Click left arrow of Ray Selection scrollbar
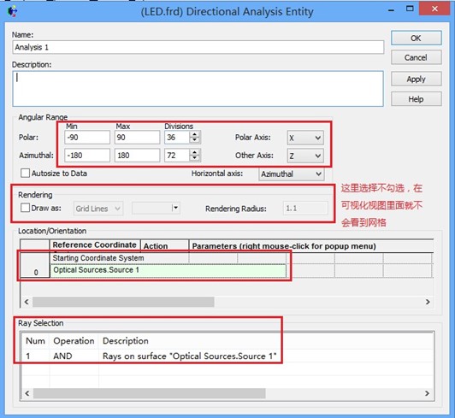 click(x=27, y=393)
